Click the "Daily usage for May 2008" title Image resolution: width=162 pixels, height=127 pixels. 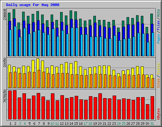[33, 5]
